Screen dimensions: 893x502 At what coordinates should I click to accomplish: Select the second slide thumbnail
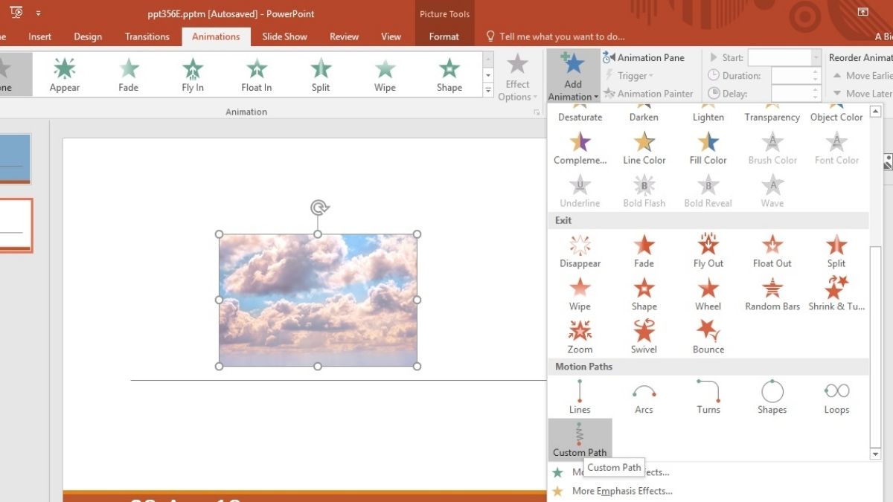(x=16, y=225)
